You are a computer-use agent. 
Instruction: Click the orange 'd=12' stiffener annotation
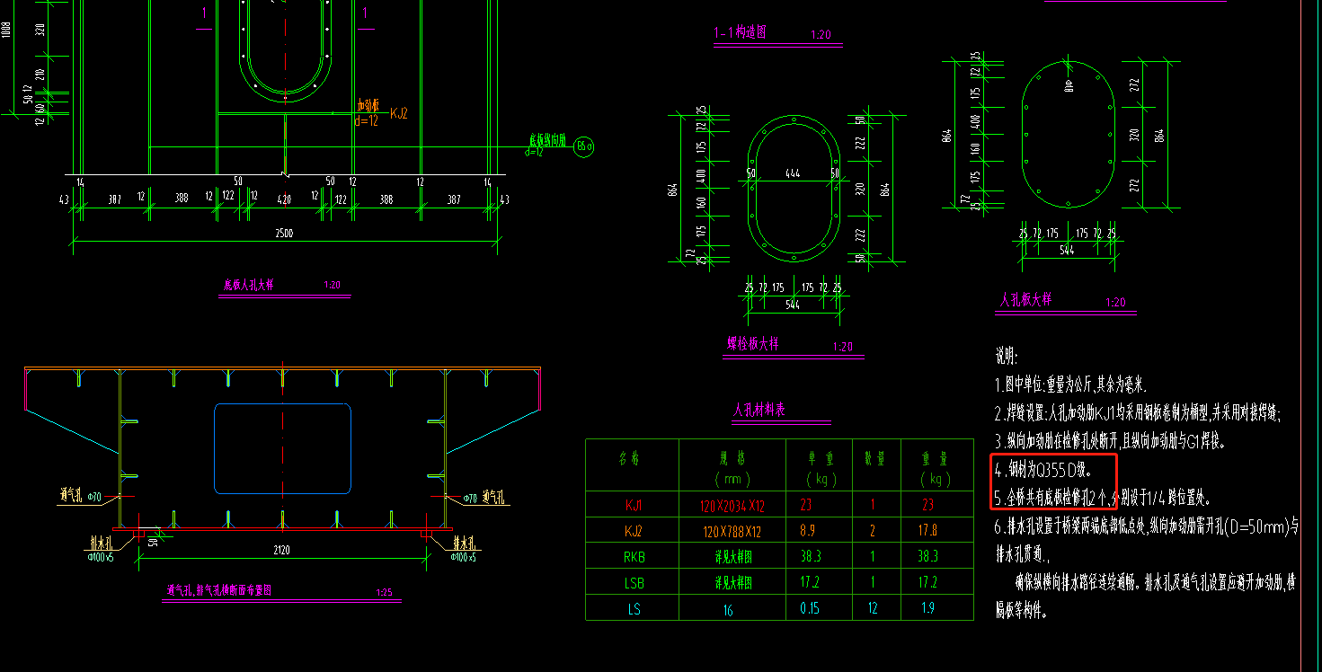pos(367,120)
